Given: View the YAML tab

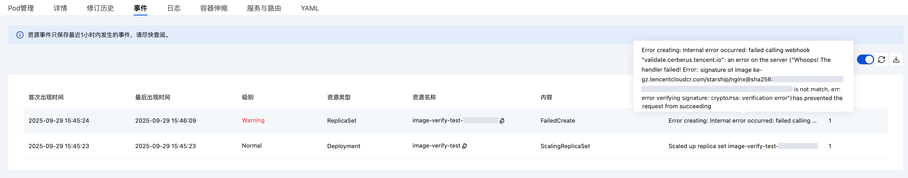Looking at the screenshot, I should tap(310, 8).
